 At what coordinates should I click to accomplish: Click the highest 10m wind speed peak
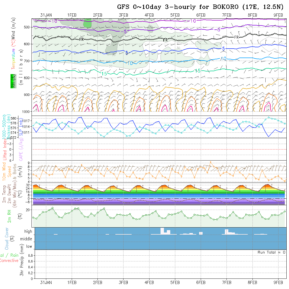pyautogui.click(x=210, y=162)
